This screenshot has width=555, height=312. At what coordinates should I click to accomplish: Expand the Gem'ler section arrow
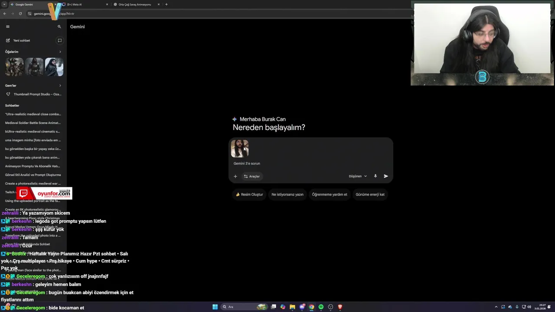click(60, 85)
